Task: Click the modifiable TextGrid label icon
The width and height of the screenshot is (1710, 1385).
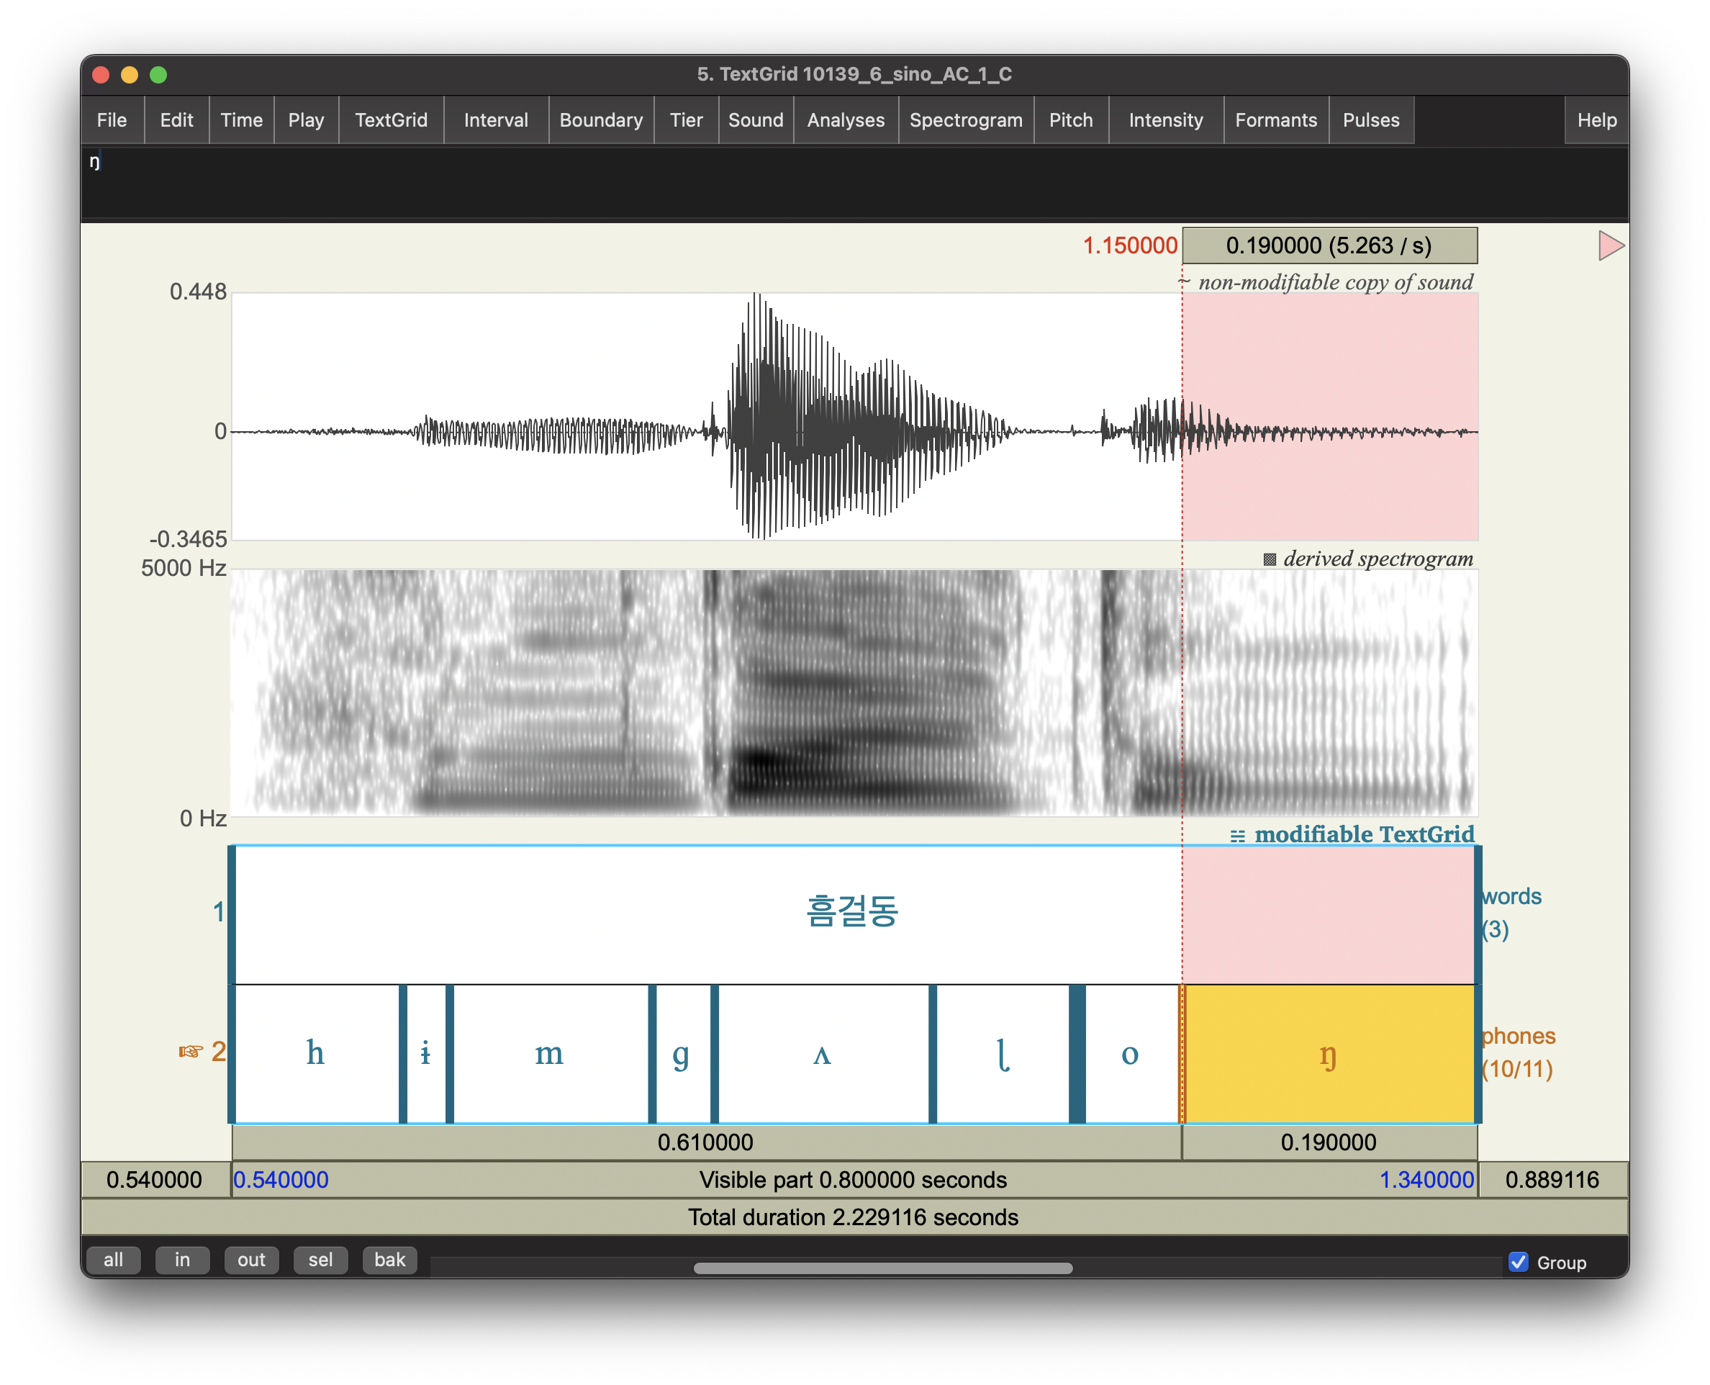Action: 1237,835
